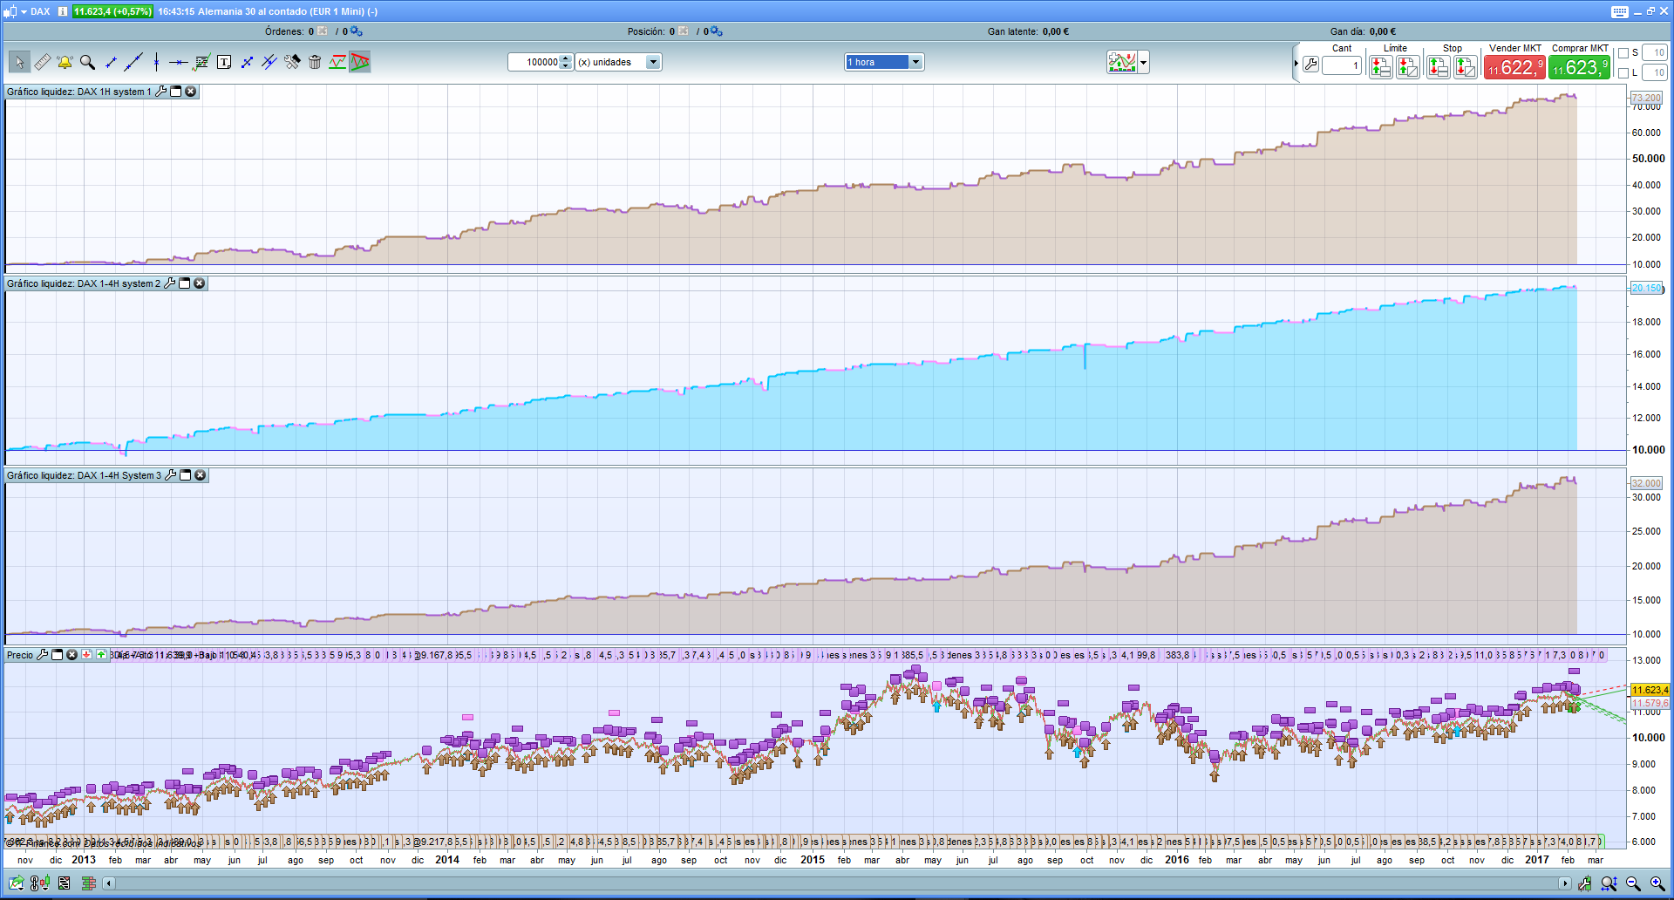Select the text annotation tool
The width and height of the screenshot is (1674, 900).
pos(224,62)
